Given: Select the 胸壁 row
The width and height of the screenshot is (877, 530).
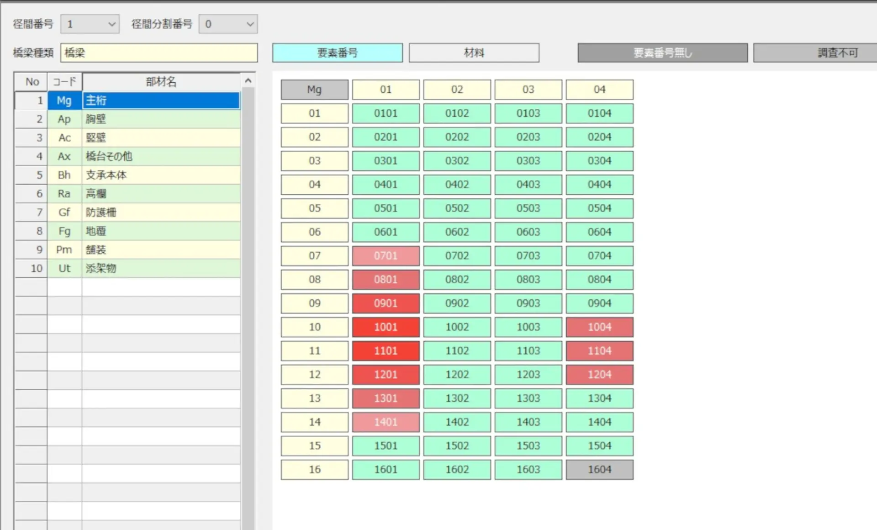Looking at the screenshot, I should click(127, 119).
